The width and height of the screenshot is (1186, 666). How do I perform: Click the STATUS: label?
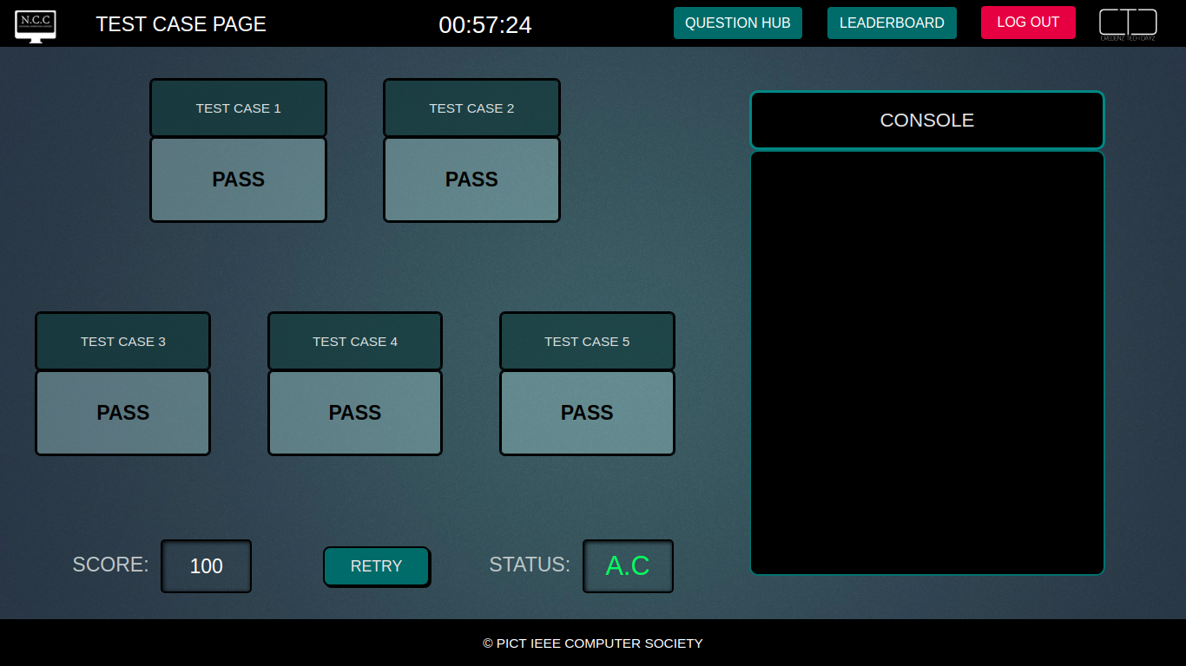pyautogui.click(x=530, y=565)
